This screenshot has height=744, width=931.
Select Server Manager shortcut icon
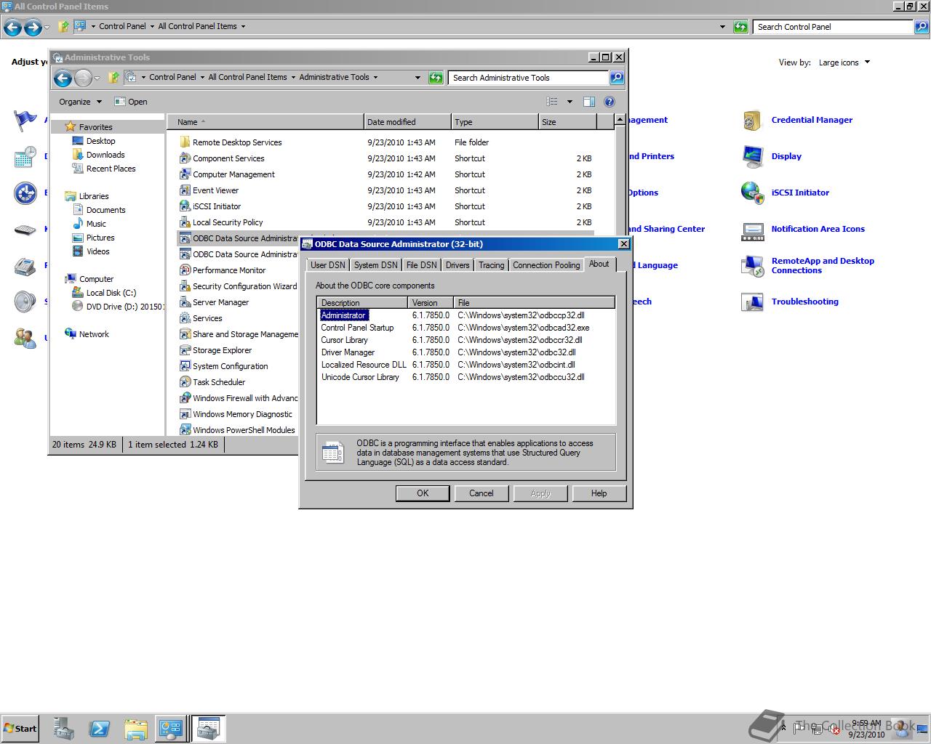[x=185, y=302]
